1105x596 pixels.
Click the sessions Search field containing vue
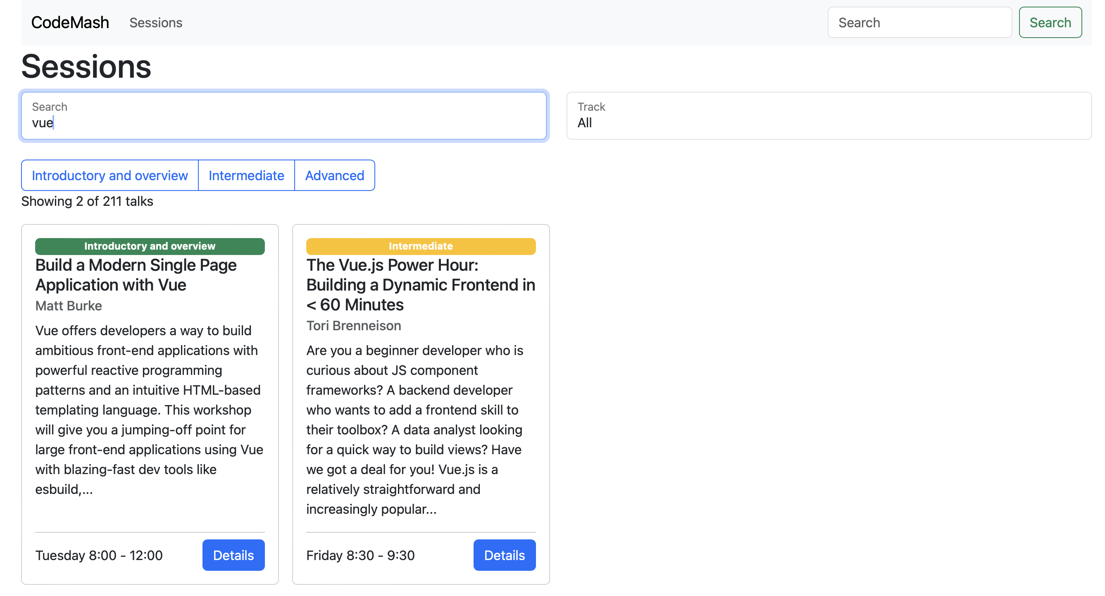(284, 116)
